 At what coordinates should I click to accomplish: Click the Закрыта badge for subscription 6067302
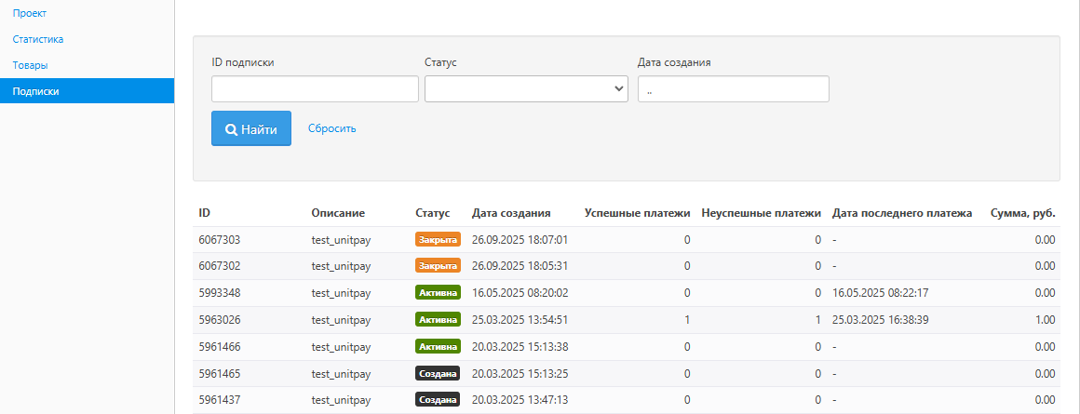coord(438,266)
